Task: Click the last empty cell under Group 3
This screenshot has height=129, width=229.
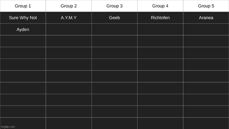Action: [114, 123]
